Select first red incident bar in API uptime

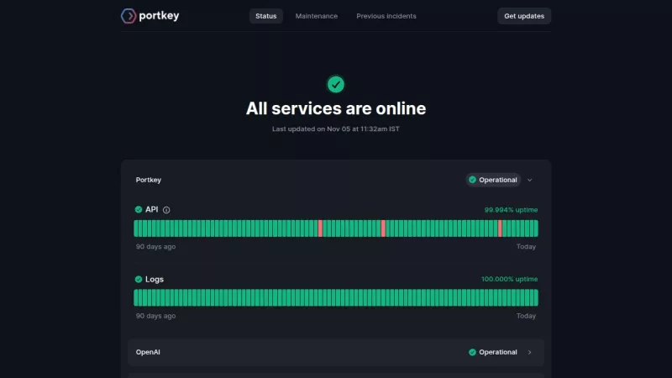(320, 228)
